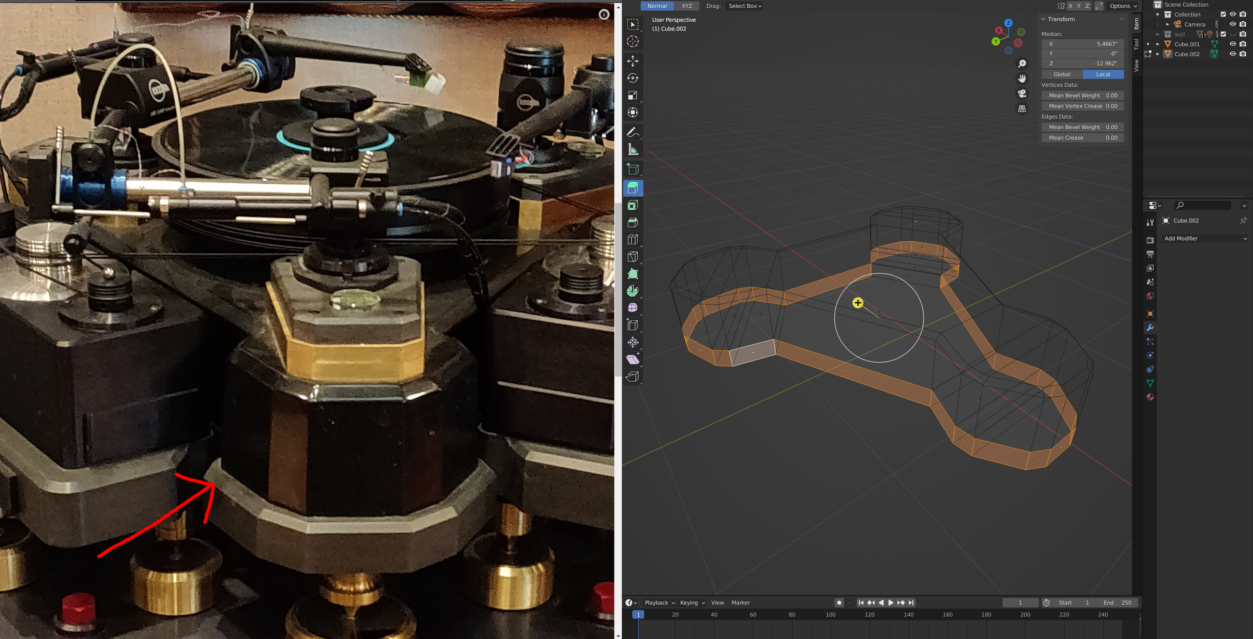Viewport: 1253px width, 639px height.
Task: Select the Inset Faces tool
Action: [x=633, y=205]
